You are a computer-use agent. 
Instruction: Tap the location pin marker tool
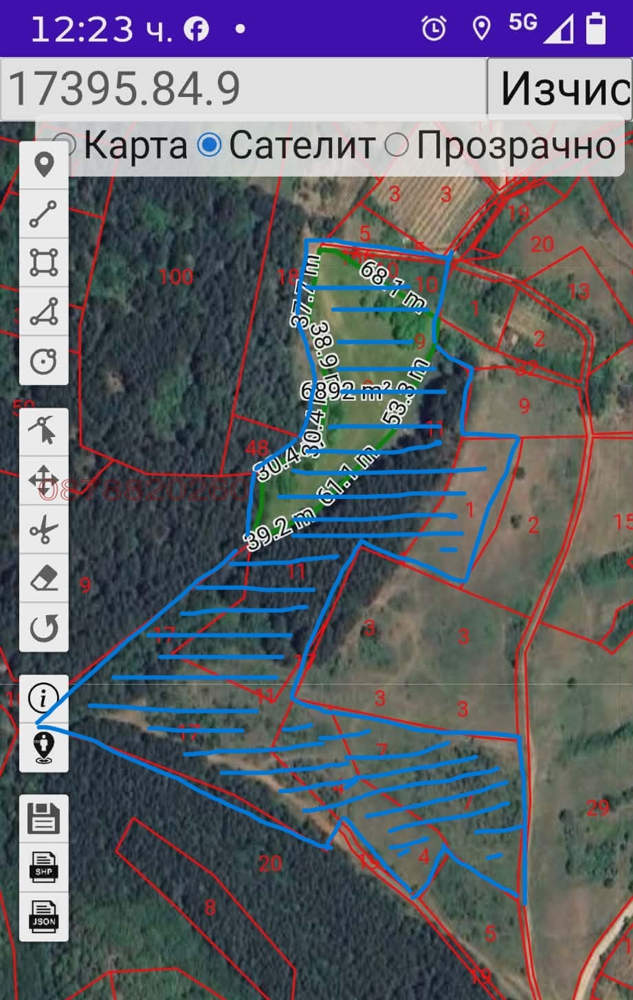[44, 166]
